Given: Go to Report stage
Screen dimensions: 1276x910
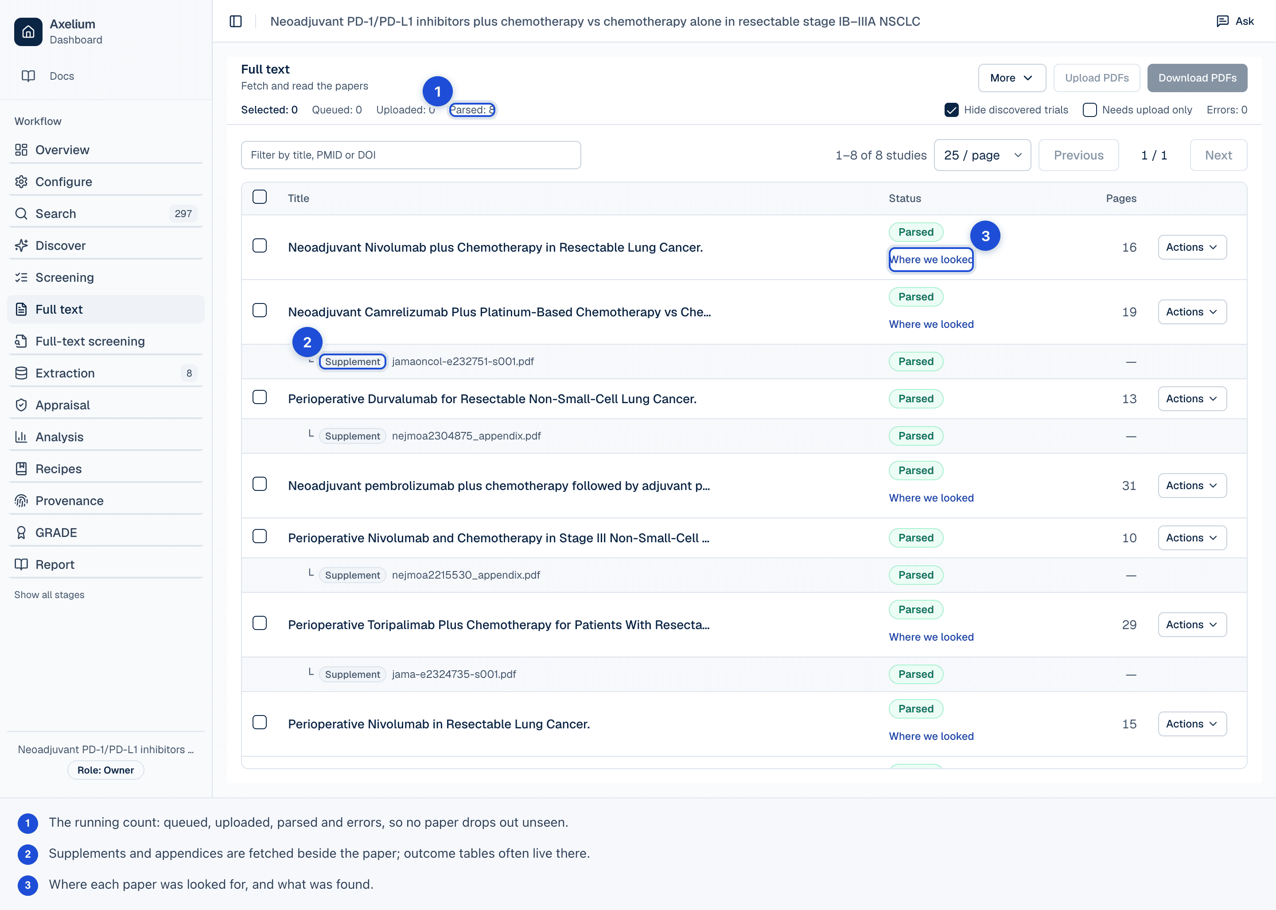Looking at the screenshot, I should coord(106,565).
